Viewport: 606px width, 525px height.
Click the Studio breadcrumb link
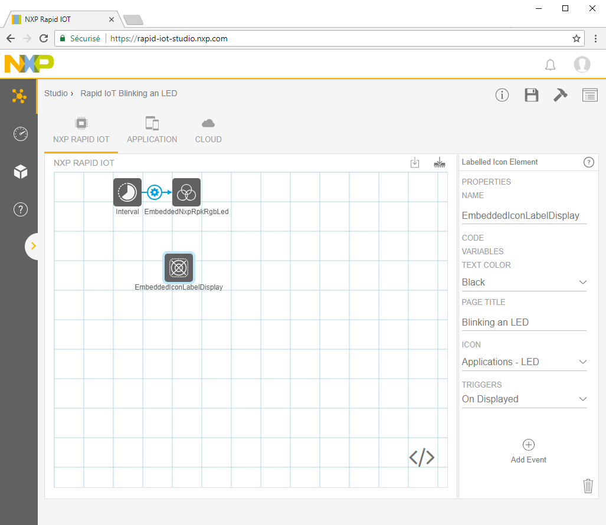pyautogui.click(x=56, y=93)
